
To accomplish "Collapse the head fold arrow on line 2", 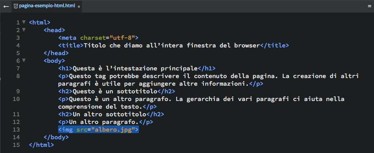I will click(24, 29).
